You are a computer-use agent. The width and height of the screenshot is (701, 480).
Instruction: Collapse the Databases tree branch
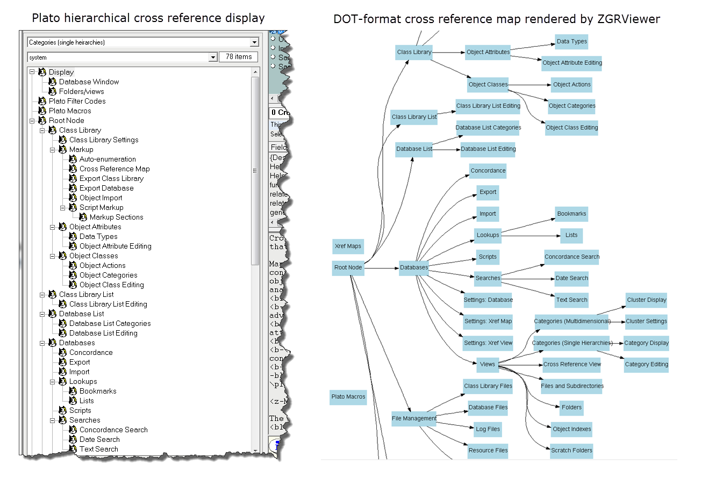[42, 343]
